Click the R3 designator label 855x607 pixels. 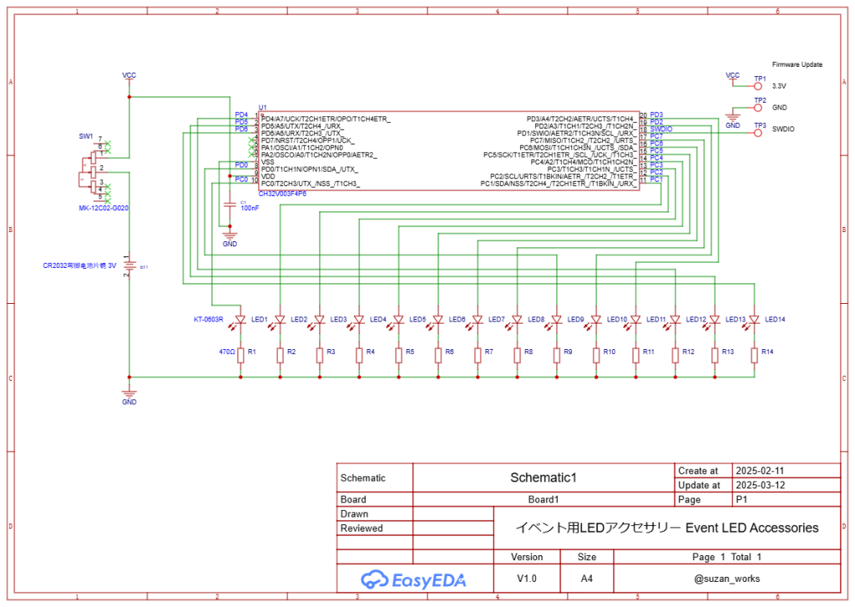point(331,352)
